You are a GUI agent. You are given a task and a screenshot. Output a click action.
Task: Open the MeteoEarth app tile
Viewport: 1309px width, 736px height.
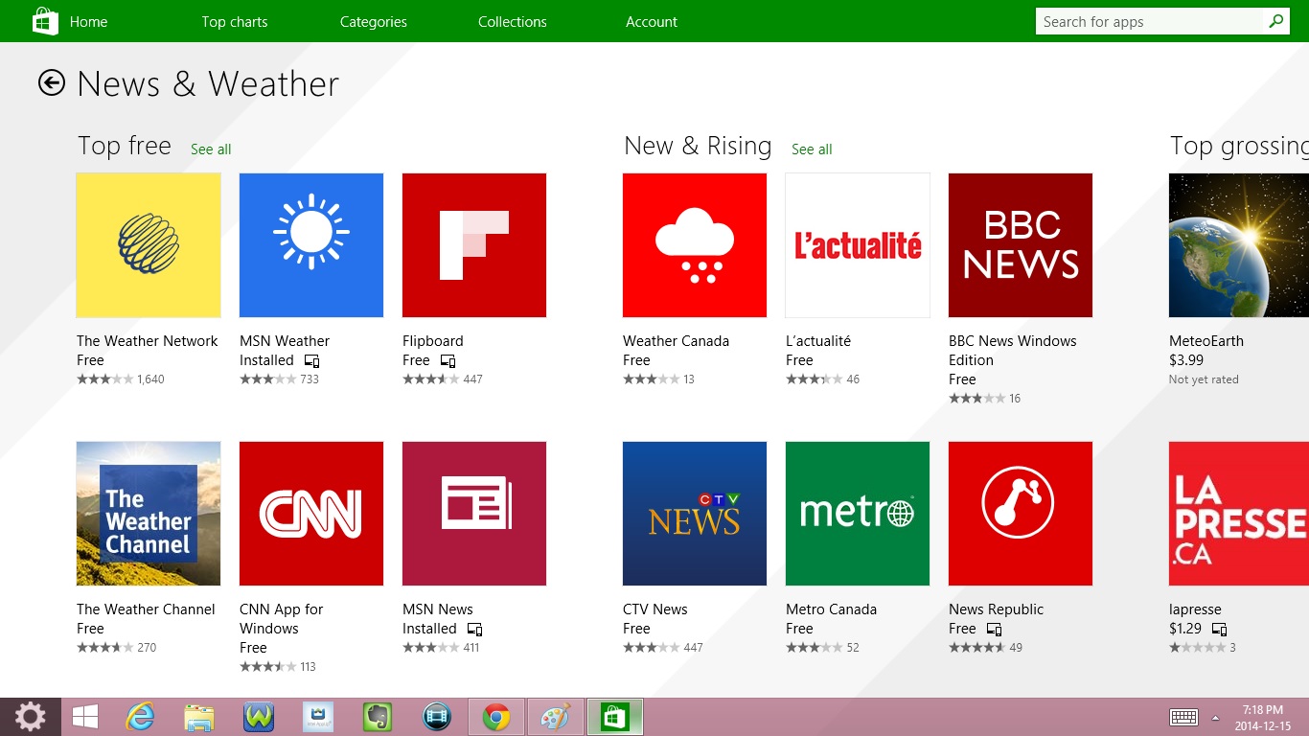[1239, 245]
